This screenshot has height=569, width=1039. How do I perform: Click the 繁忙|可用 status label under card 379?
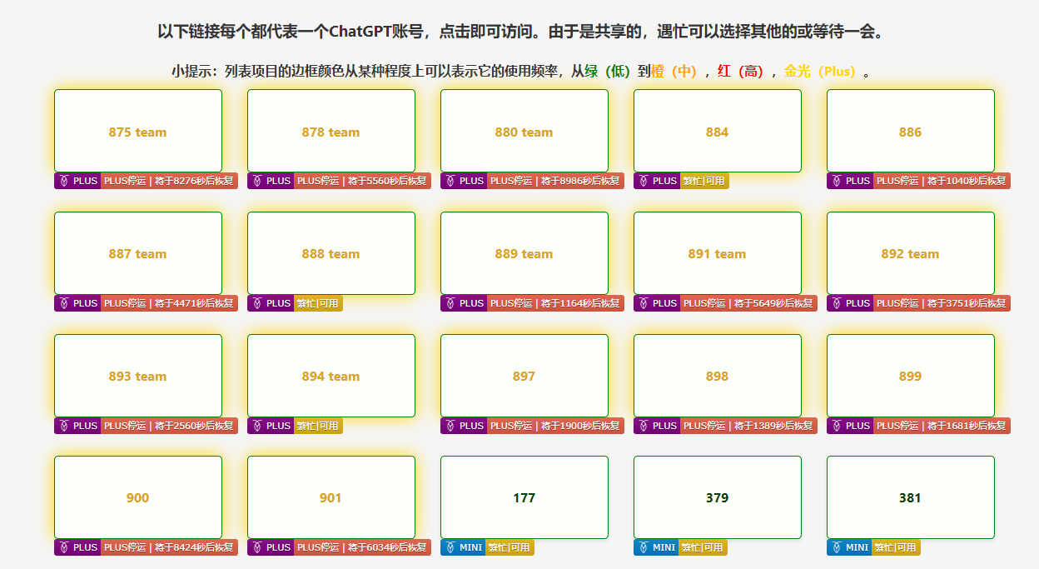pos(703,547)
